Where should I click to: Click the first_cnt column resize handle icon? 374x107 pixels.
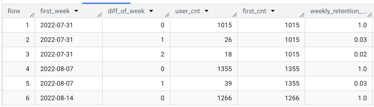tap(302, 15)
